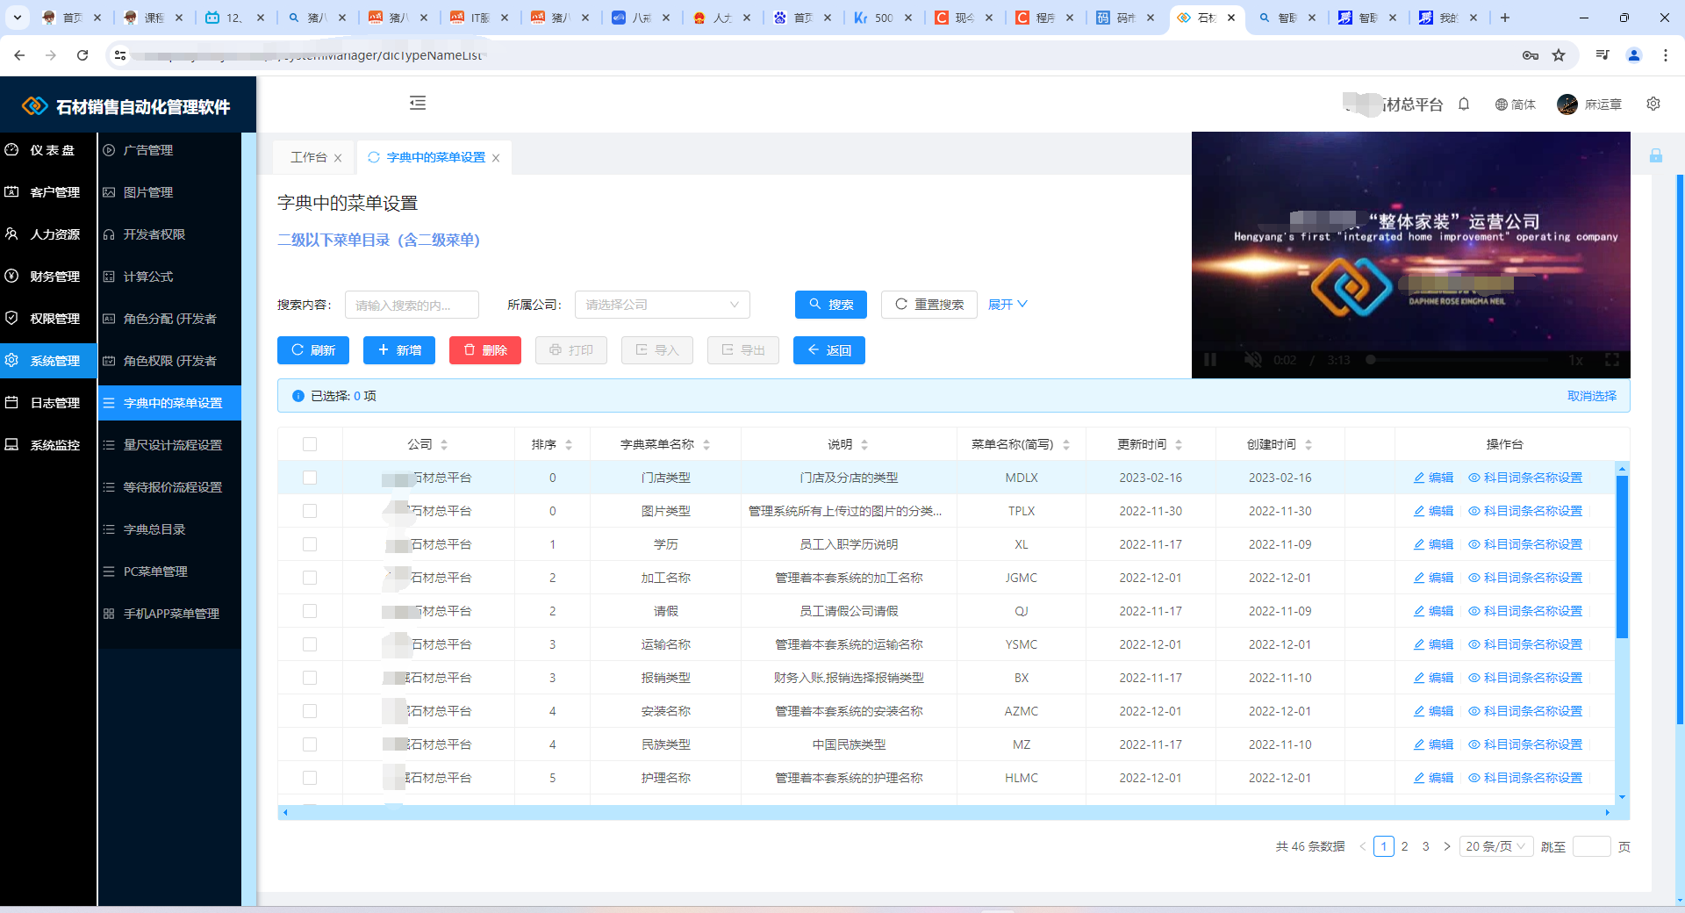The height and width of the screenshot is (913, 1685).
Task: Check the 请假 row checkbox
Action: pos(310,611)
